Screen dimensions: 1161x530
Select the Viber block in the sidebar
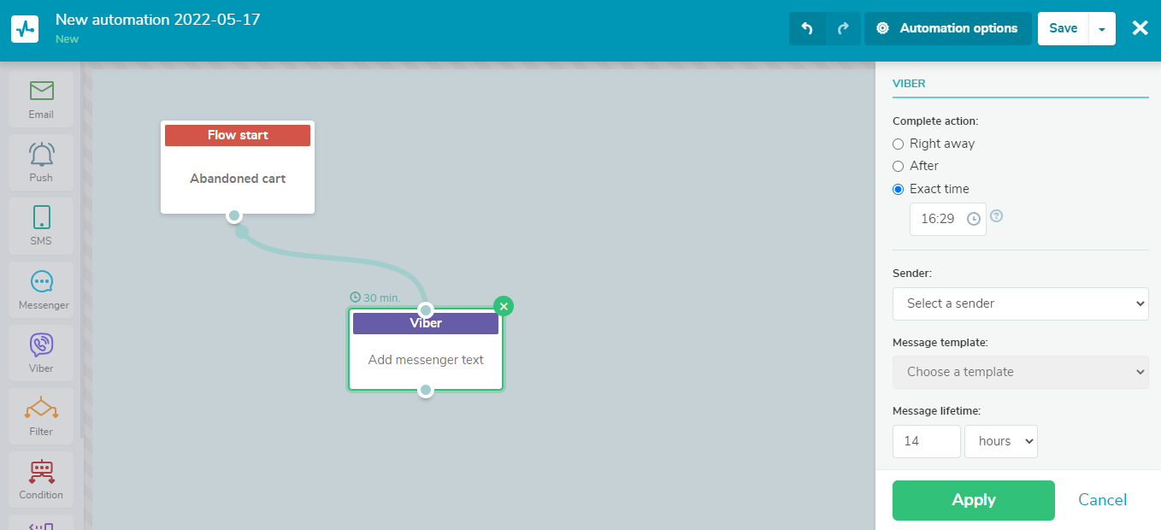point(40,351)
